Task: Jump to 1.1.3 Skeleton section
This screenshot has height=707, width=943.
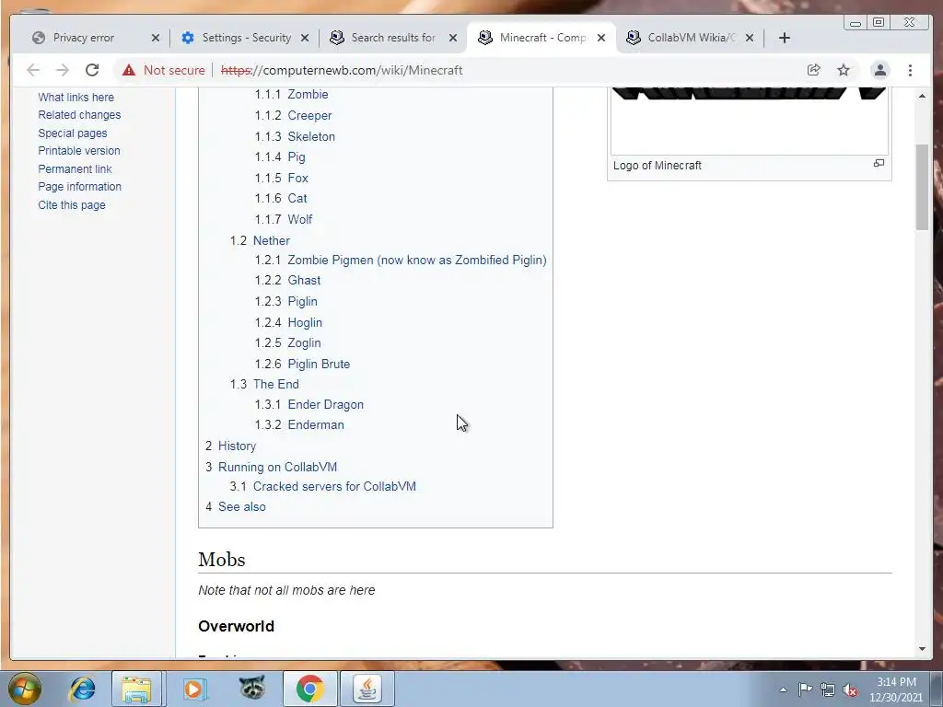Action: pos(295,136)
